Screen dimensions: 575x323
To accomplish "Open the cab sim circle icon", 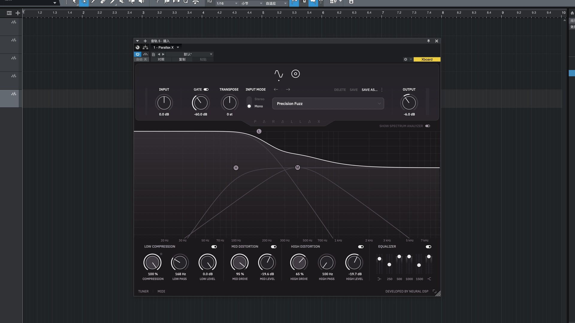I will [295, 74].
